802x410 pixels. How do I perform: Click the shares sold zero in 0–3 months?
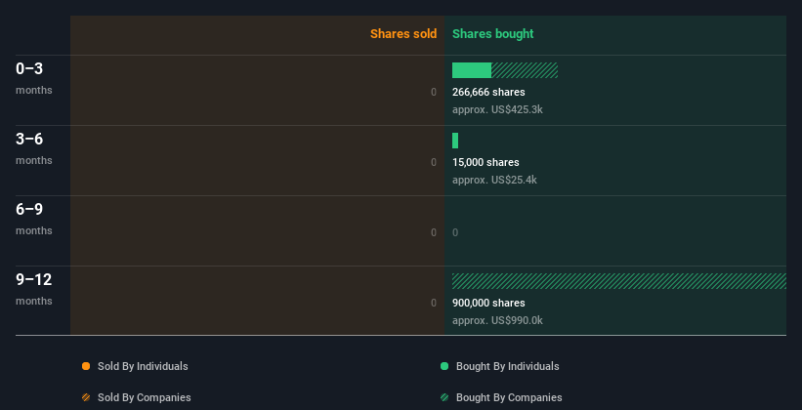[x=434, y=92]
